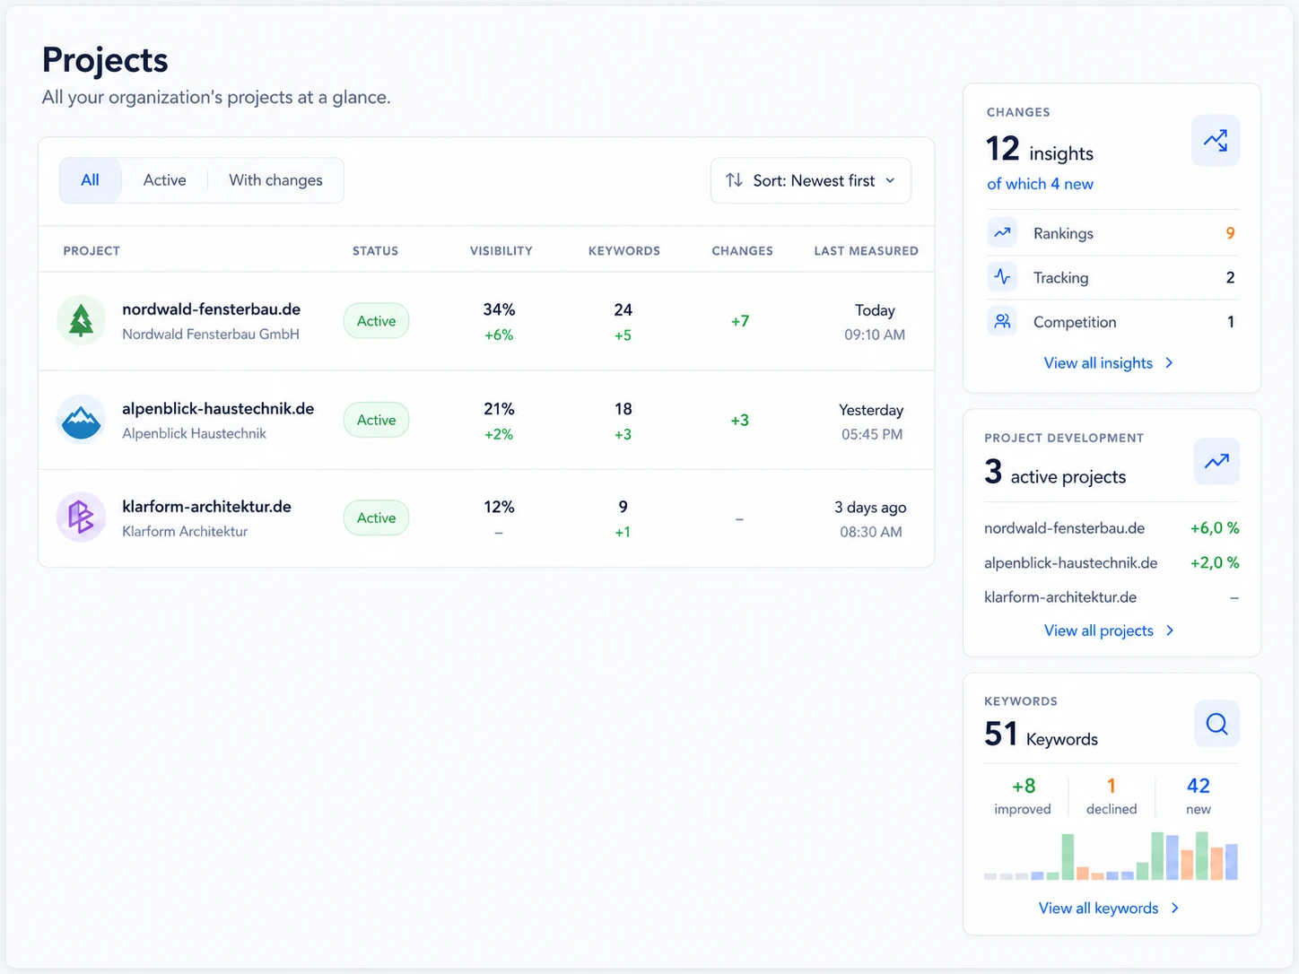Click the Competition people icon
This screenshot has width=1299, height=974.
click(1002, 321)
